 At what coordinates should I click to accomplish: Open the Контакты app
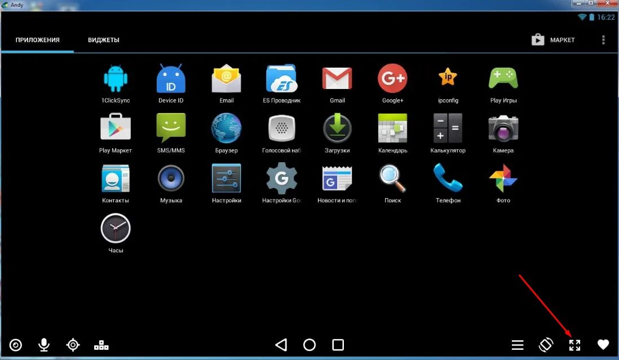115,179
